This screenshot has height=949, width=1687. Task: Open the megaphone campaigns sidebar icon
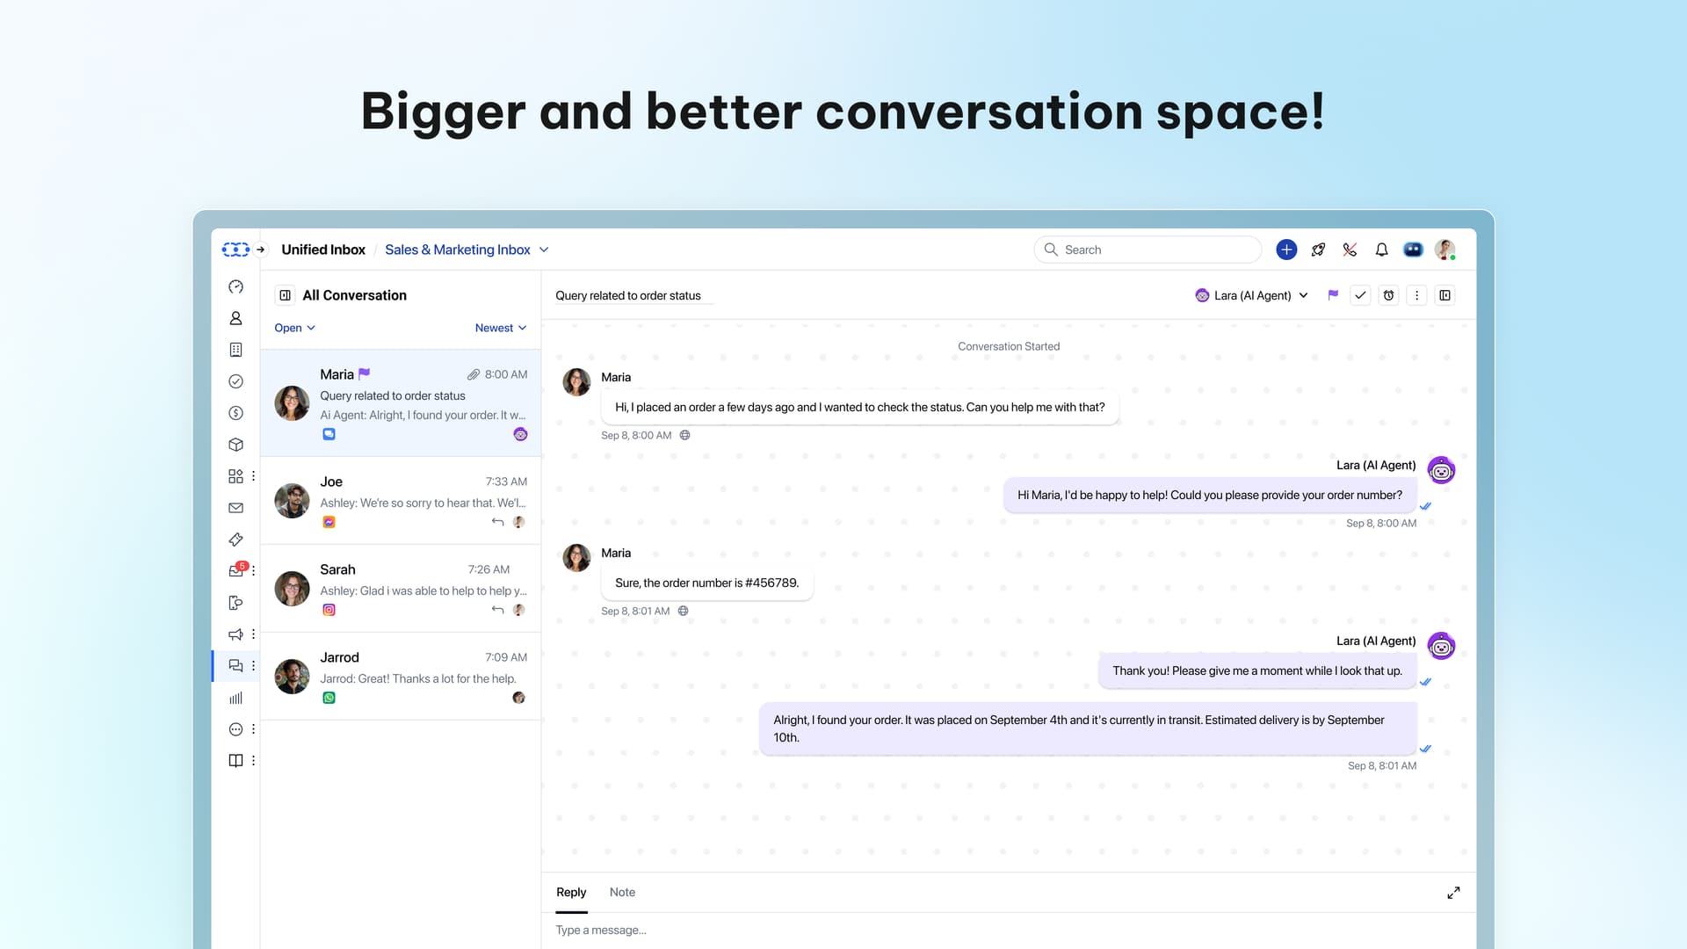235,634
